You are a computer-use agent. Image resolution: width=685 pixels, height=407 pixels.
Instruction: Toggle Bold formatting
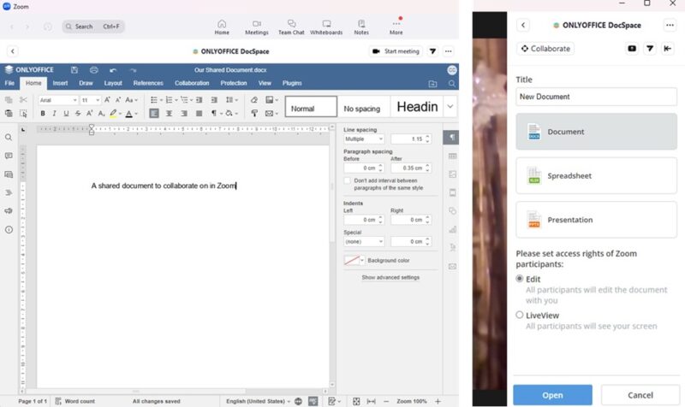[x=43, y=114]
